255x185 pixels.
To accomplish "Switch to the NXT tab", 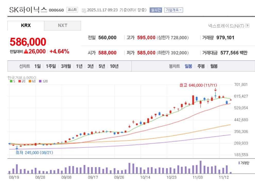I will click(62, 25).
